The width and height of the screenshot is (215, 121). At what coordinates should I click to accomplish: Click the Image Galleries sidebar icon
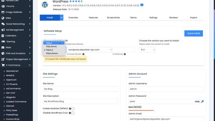point(3,12)
